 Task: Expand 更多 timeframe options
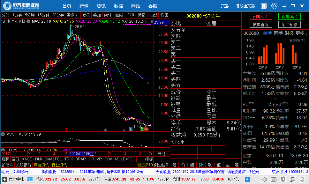tap(72, 15)
